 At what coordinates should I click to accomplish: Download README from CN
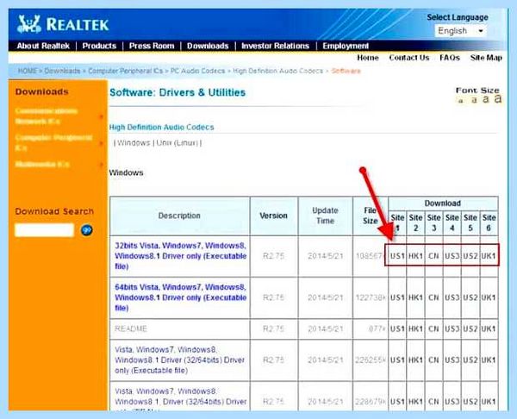tap(433, 328)
